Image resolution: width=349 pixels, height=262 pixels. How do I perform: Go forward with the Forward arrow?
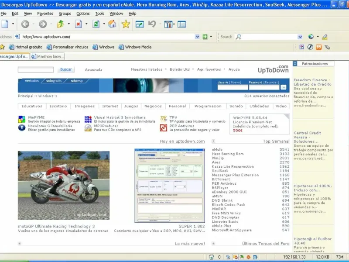43,24
